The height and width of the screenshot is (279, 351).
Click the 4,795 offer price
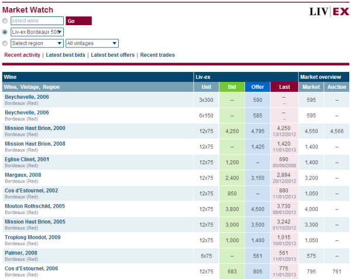[257, 132]
